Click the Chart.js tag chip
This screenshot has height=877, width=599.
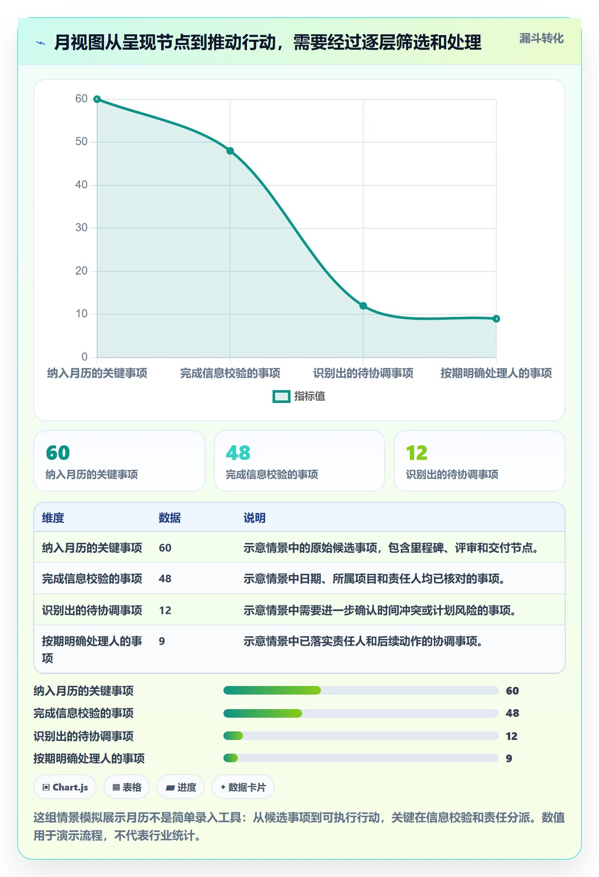pyautogui.click(x=65, y=787)
